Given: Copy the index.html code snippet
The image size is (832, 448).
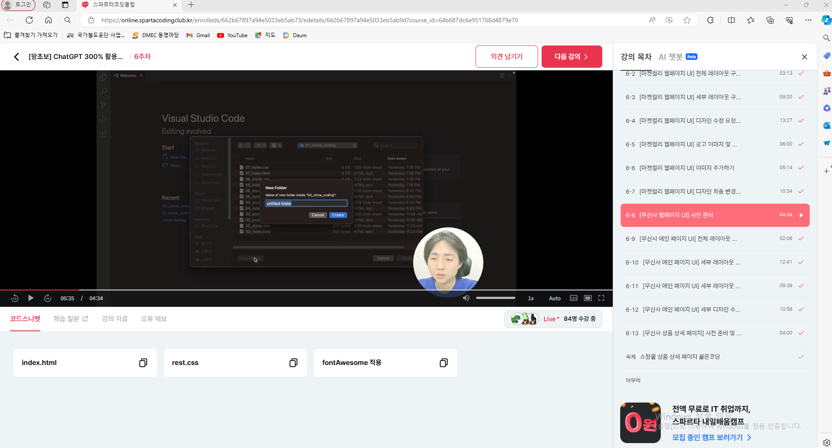Looking at the screenshot, I should coord(143,363).
